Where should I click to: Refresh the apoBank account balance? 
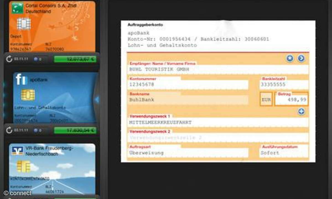tap(9, 130)
